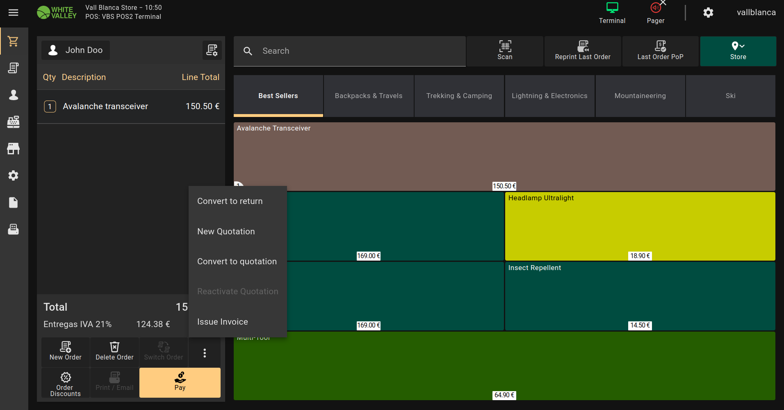Click the cash register sidebar icon
This screenshot has height=410, width=784.
[14, 122]
